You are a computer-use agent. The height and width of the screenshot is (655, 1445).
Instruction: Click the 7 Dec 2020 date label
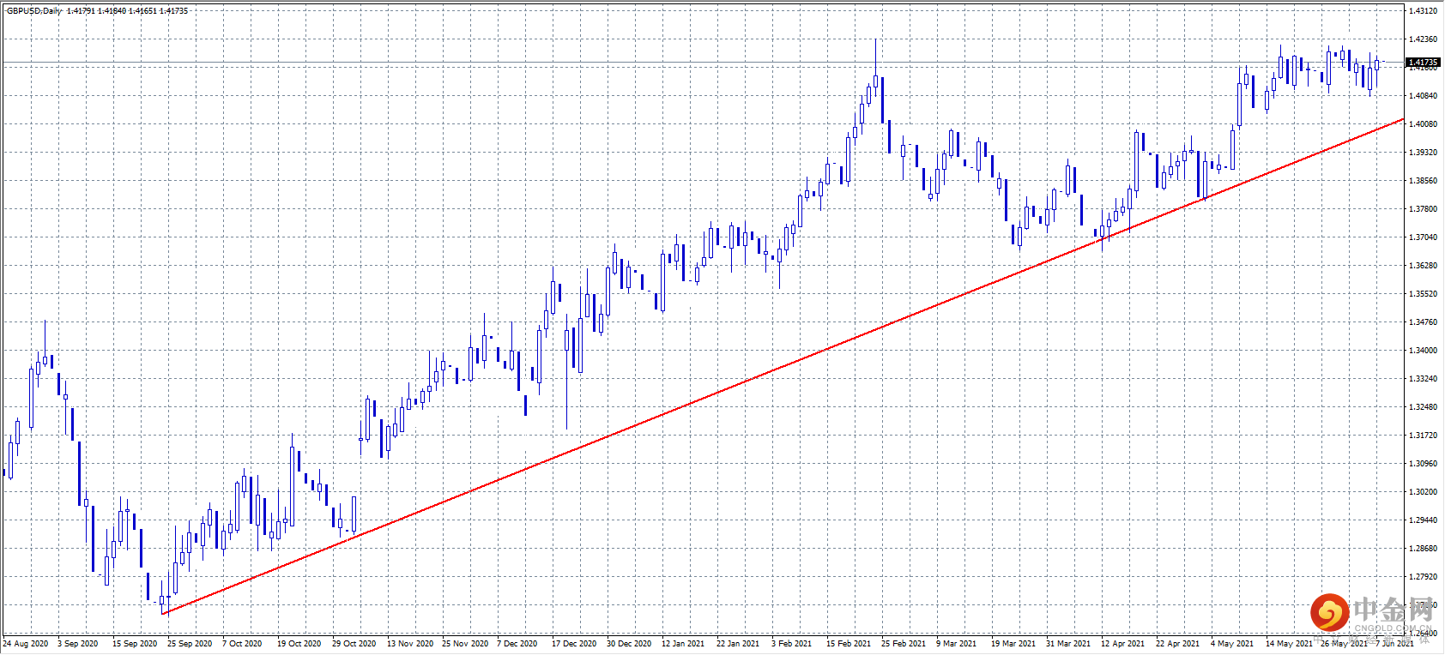point(517,644)
